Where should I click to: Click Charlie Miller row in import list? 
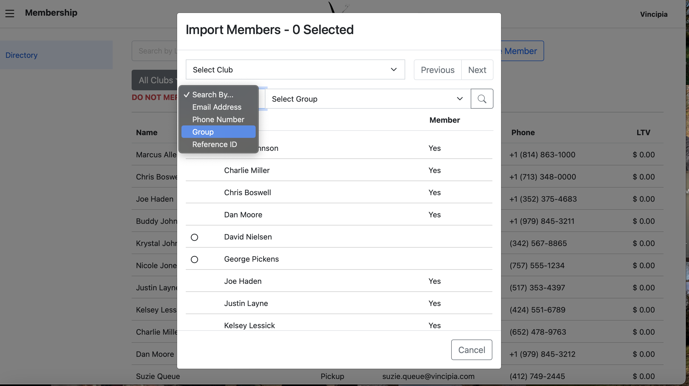tap(247, 170)
